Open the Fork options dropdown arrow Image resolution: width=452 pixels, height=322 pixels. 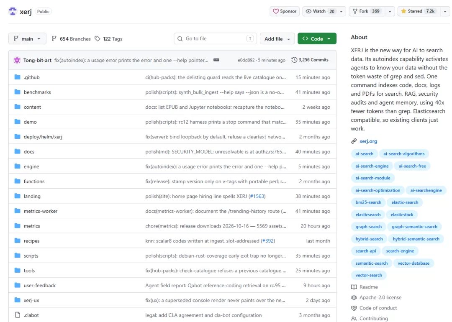(390, 11)
